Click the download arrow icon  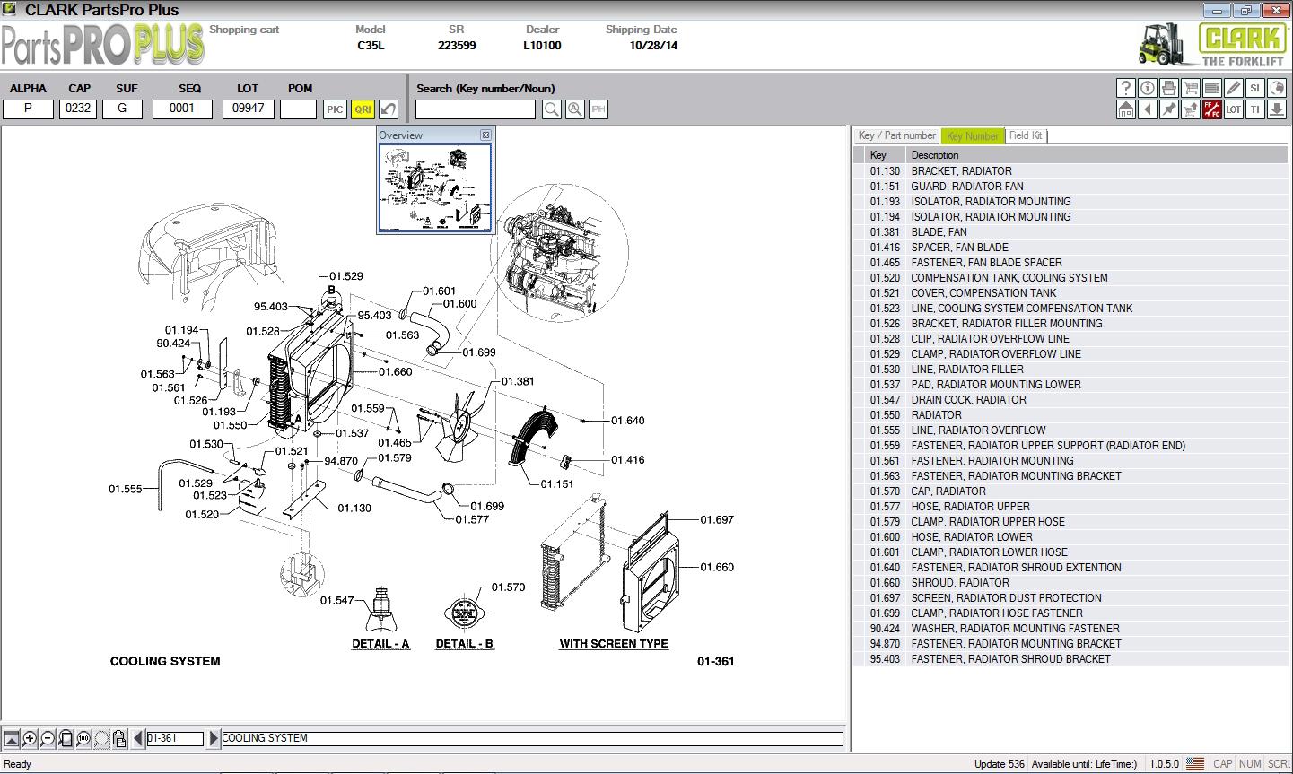(1277, 109)
